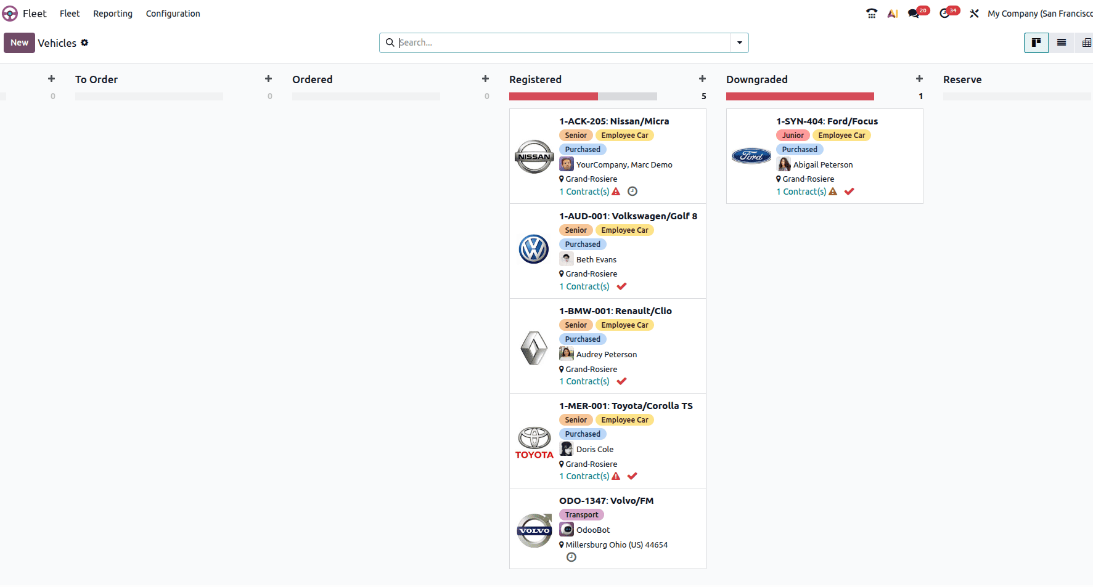1093x587 pixels.
Task: Switch to List view
Action: tap(1062, 43)
